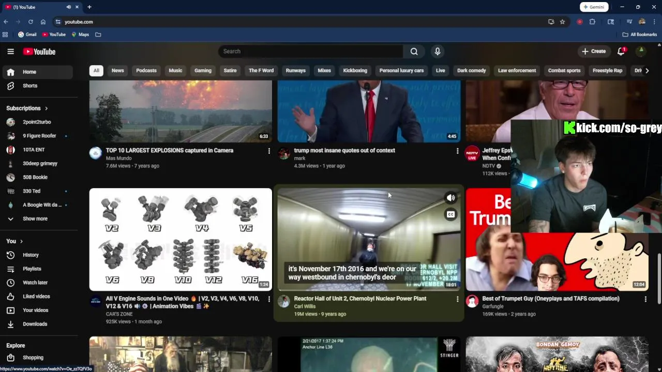Go back using the browser back arrow
The image size is (662, 372).
[6, 22]
